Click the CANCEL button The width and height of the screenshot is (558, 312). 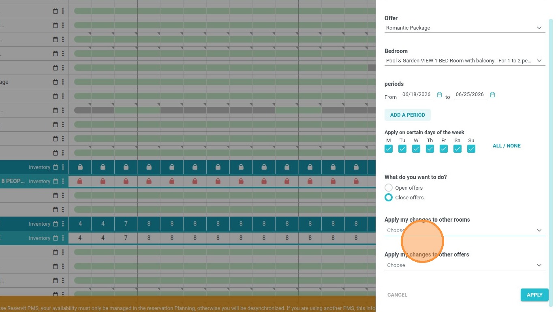397,295
